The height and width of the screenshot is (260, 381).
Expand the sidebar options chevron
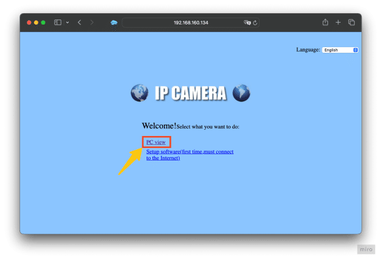(67, 23)
